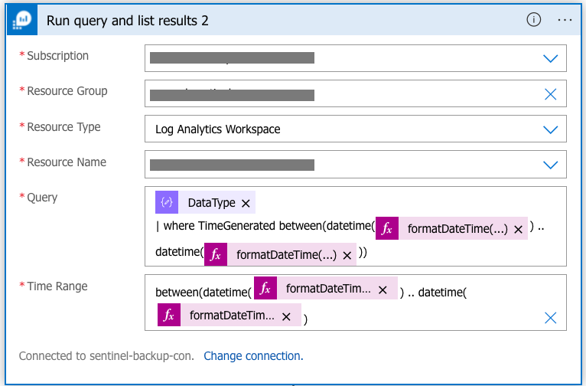586x386 pixels.
Task: Expand the Resource Name dropdown
Action: pyautogui.click(x=550, y=165)
